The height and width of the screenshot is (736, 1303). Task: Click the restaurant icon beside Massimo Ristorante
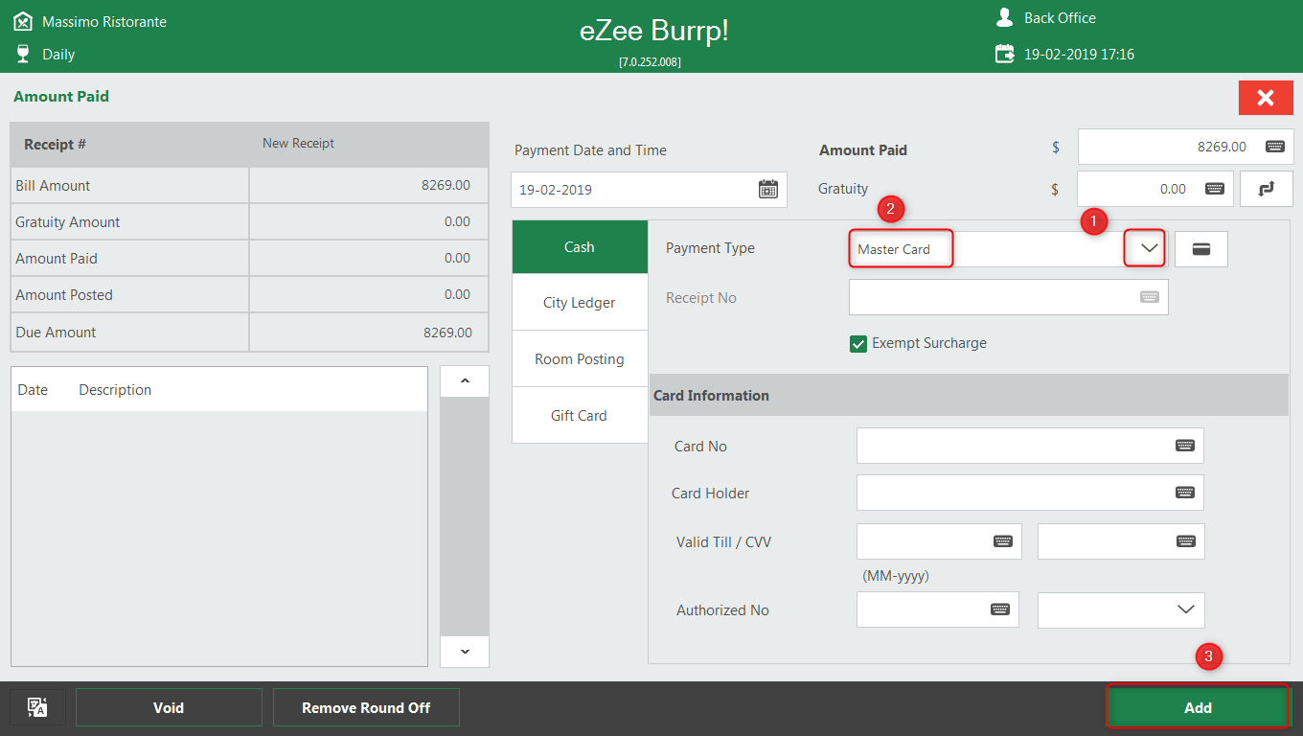pyautogui.click(x=23, y=20)
